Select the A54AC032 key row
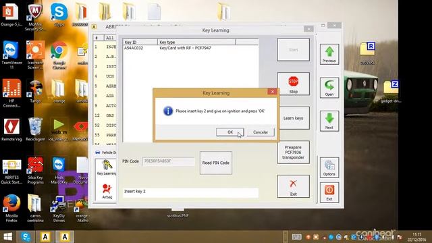The width and height of the screenshot is (432, 243). point(190,48)
